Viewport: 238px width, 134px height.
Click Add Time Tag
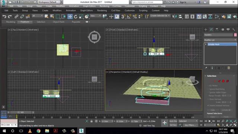tap(149, 125)
